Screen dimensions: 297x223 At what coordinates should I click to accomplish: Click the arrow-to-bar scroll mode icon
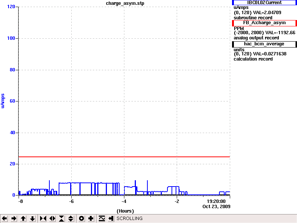point(111,219)
